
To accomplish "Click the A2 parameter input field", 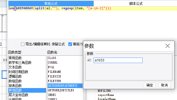I will click(x=118, y=60).
